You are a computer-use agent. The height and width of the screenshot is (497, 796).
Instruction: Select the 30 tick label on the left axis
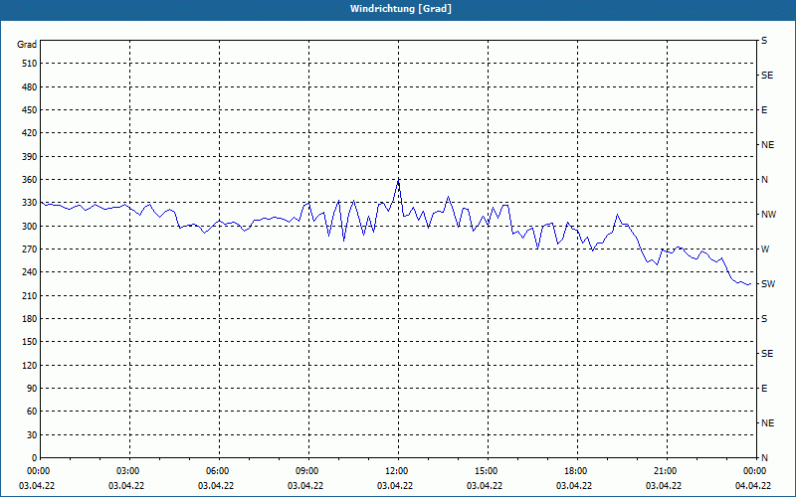(32, 434)
